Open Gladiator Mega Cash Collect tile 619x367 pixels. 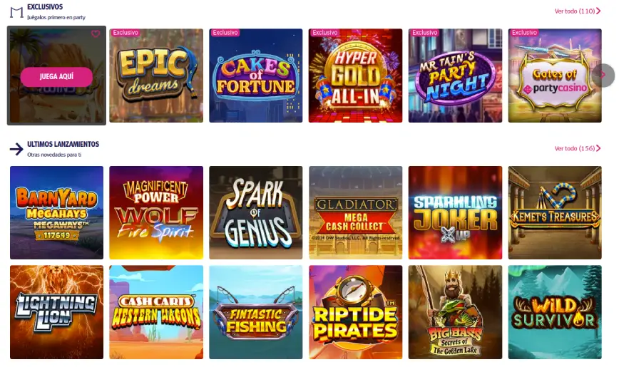(x=355, y=212)
